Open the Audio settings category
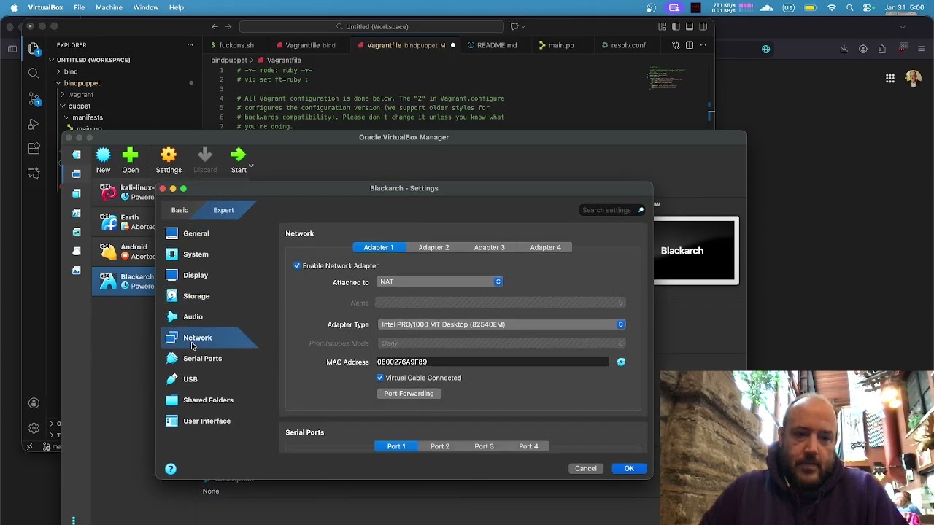This screenshot has height=525, width=934. click(x=193, y=316)
